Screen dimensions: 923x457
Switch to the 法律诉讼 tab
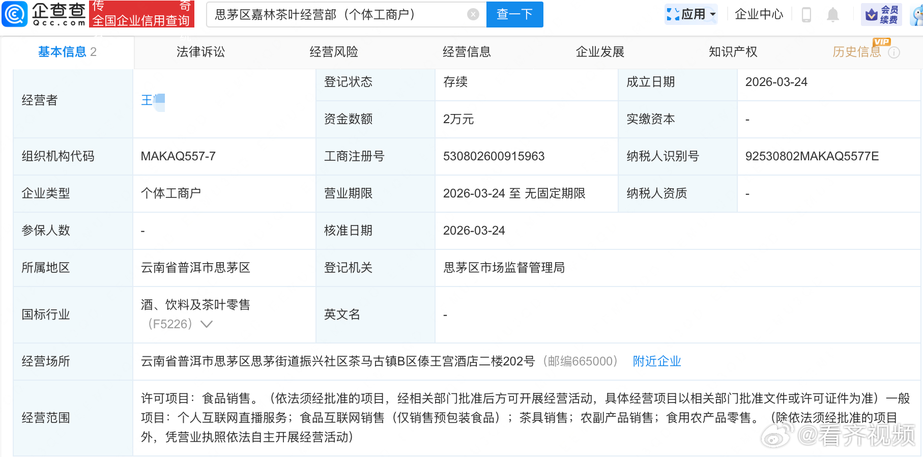(200, 52)
